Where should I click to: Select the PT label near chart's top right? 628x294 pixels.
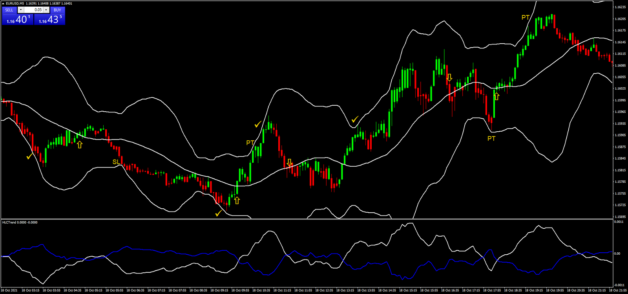click(525, 17)
